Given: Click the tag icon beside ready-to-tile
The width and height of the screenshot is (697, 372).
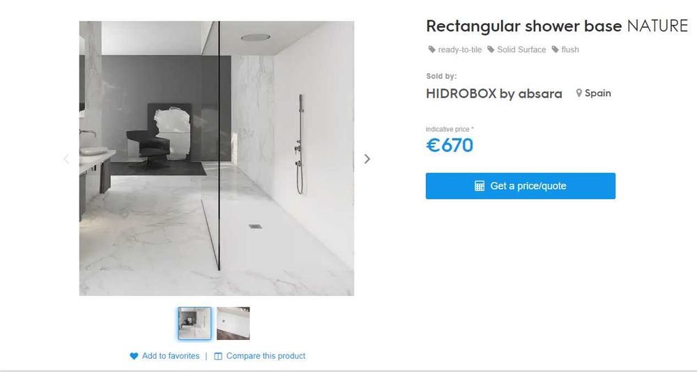Looking at the screenshot, I should [431, 49].
